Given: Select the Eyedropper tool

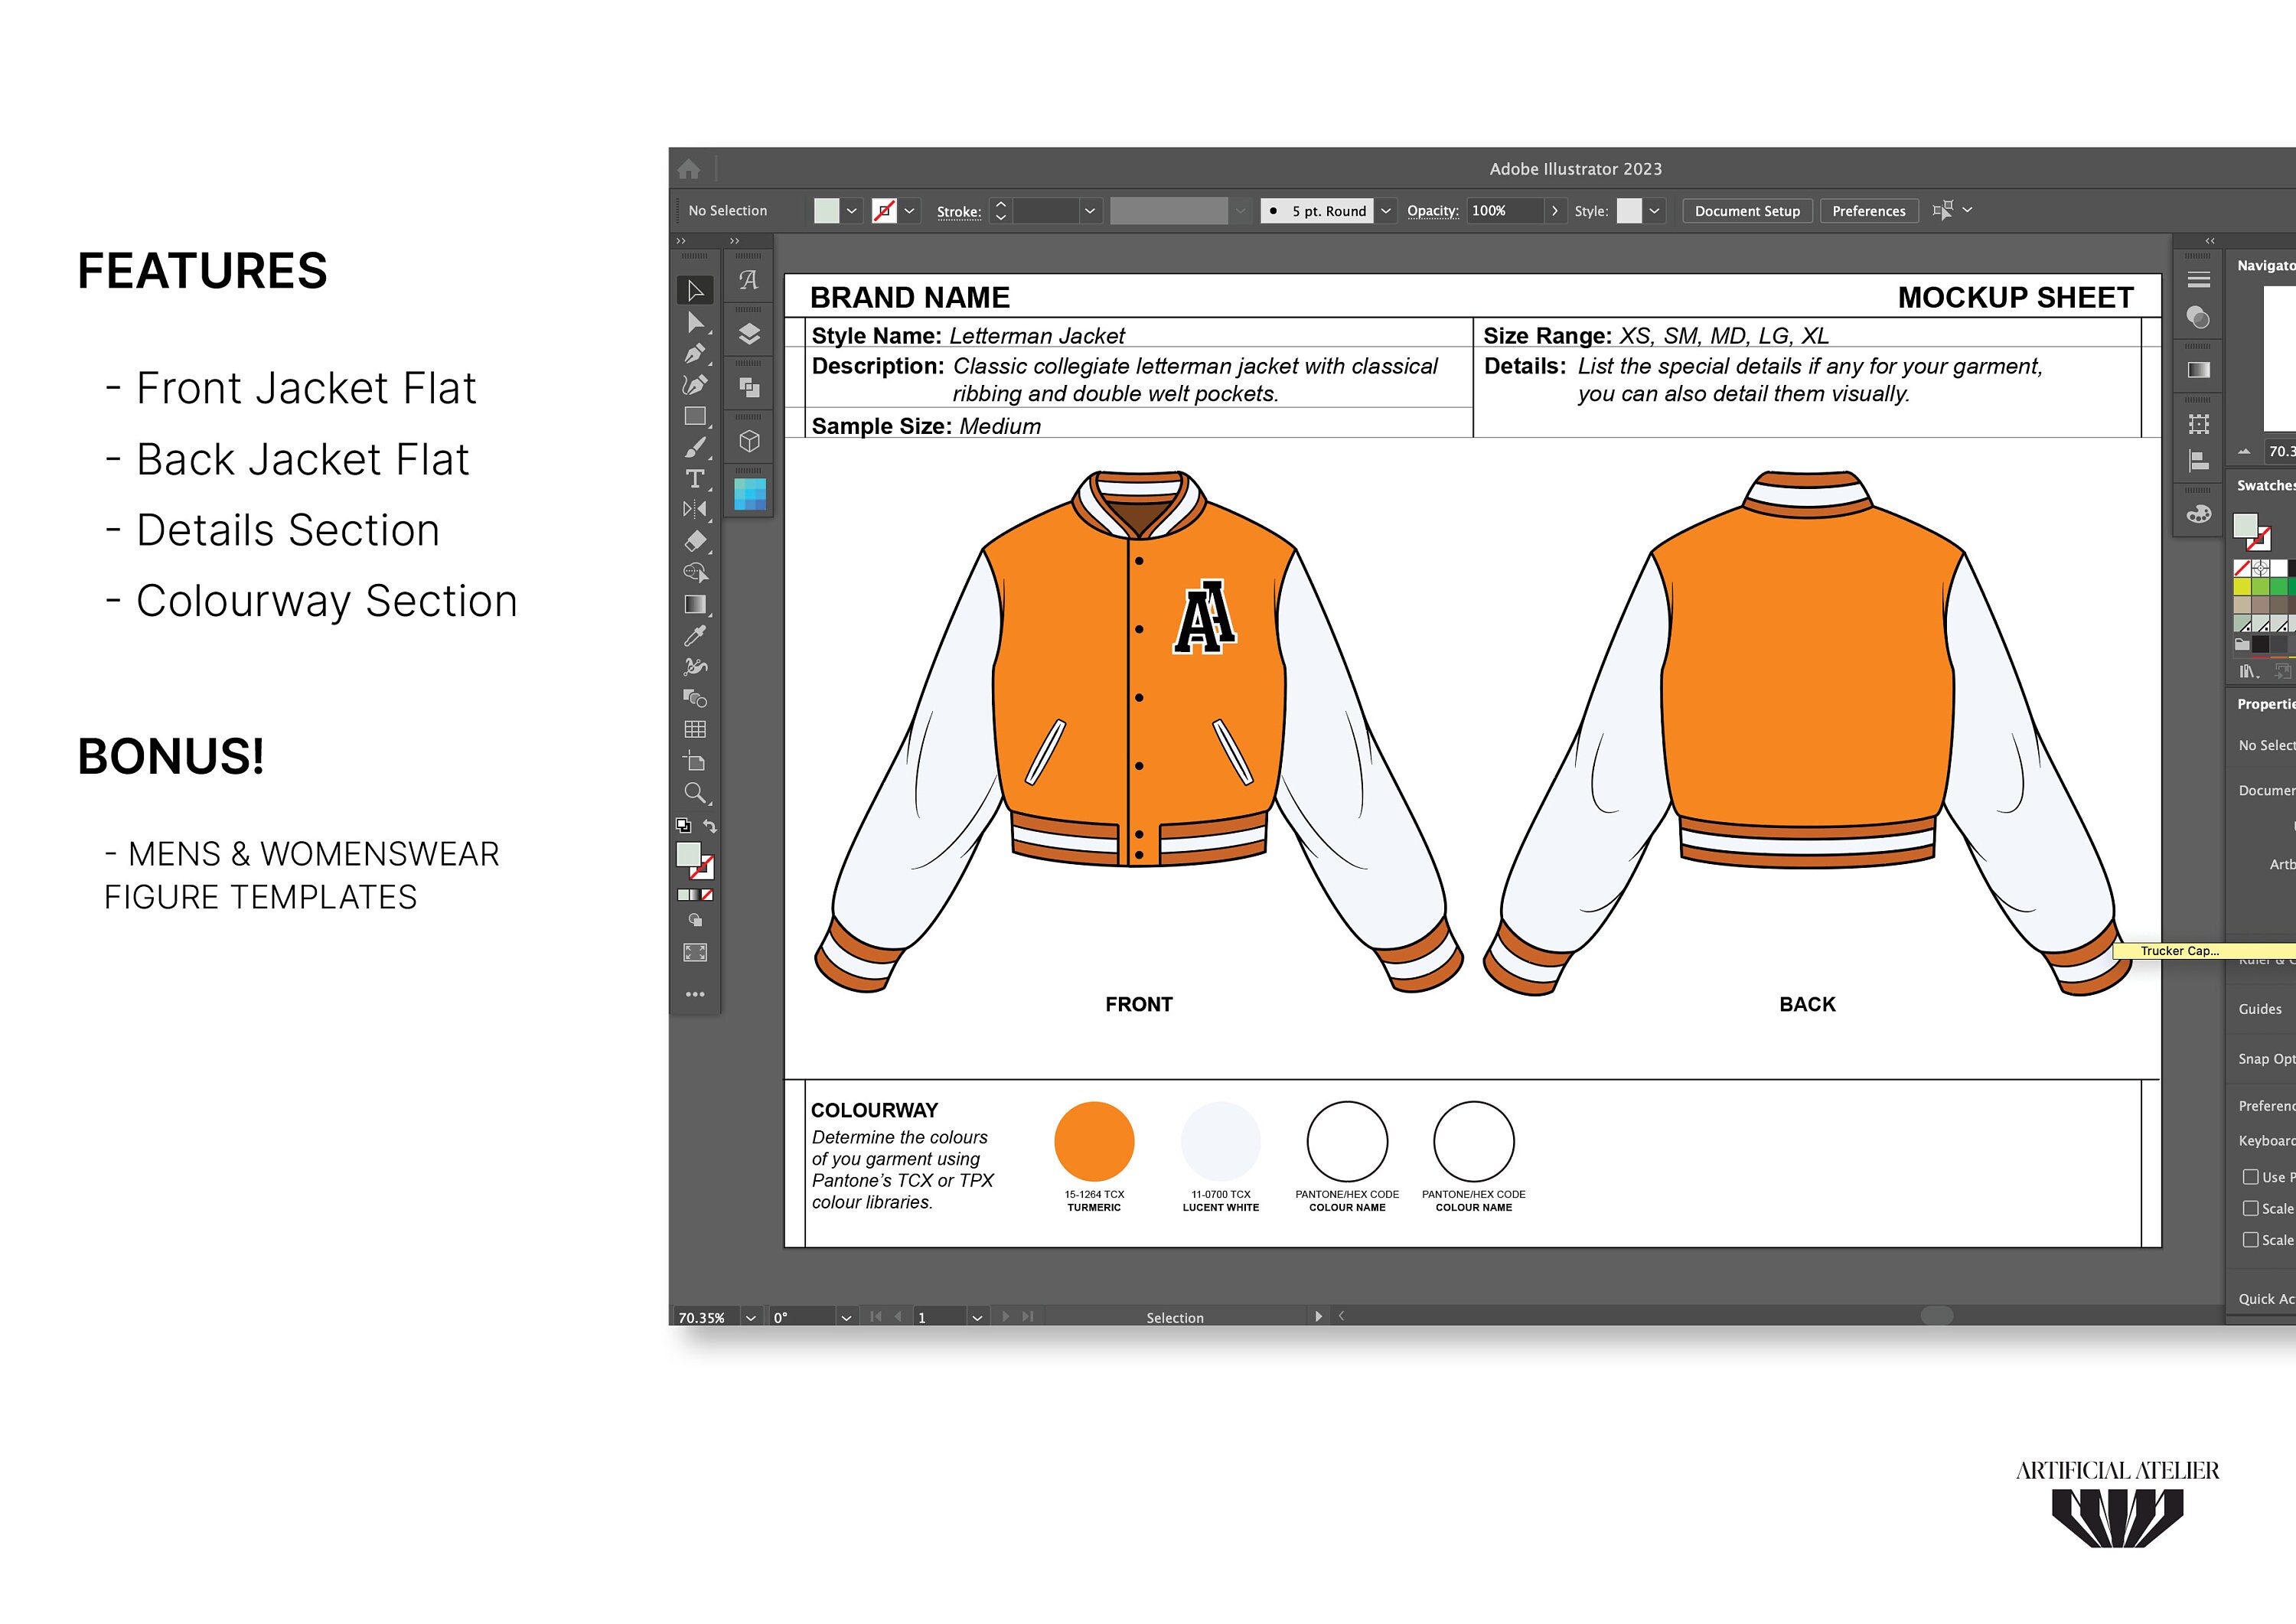Looking at the screenshot, I should [695, 635].
